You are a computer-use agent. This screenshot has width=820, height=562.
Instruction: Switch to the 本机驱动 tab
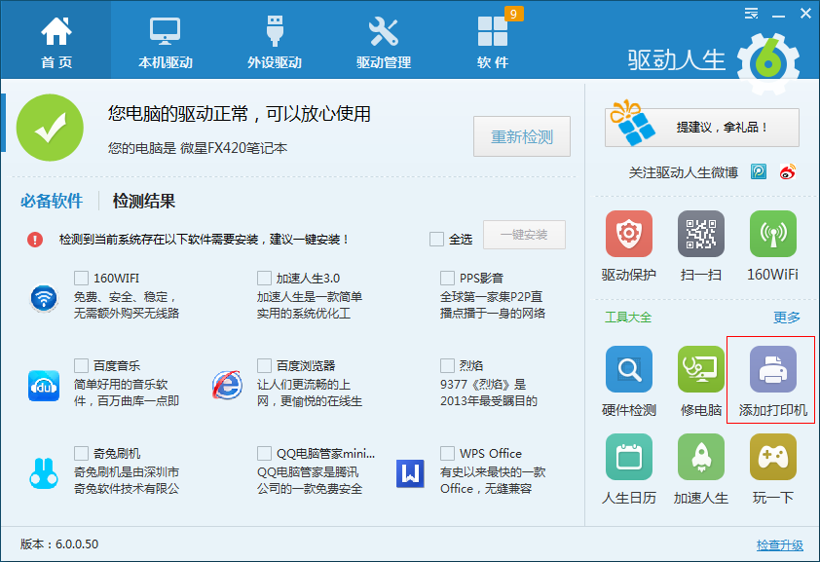(166, 42)
